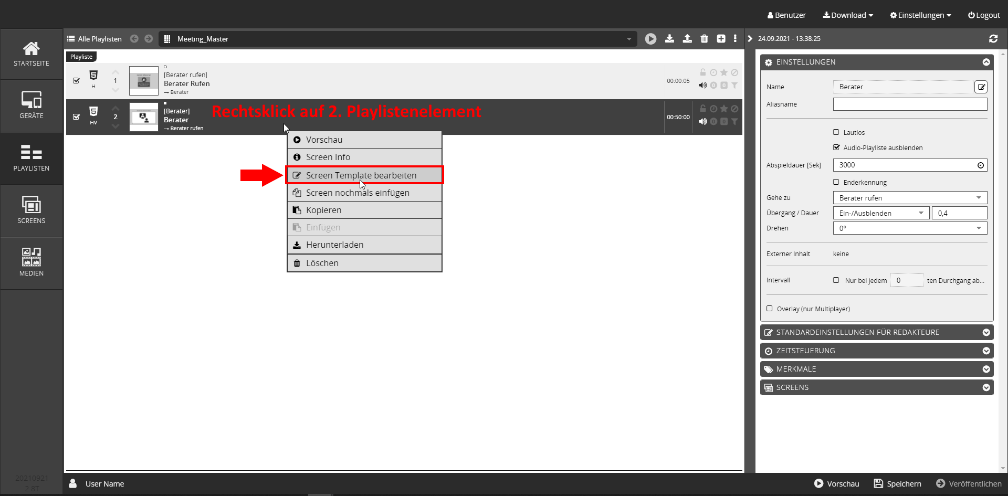Image resolution: width=1008 pixels, height=496 pixels.
Task: Open the Gehe zu dropdown
Action: [910, 198]
